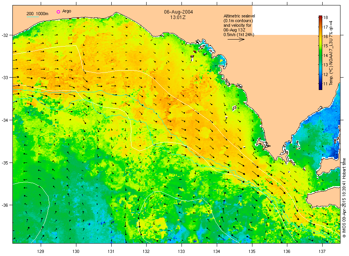Click the 'Altimetric sealevel' annotation text
This screenshot has height=256, width=349.
(x=239, y=16)
